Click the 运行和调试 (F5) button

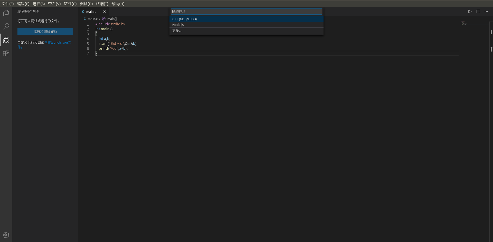(45, 32)
